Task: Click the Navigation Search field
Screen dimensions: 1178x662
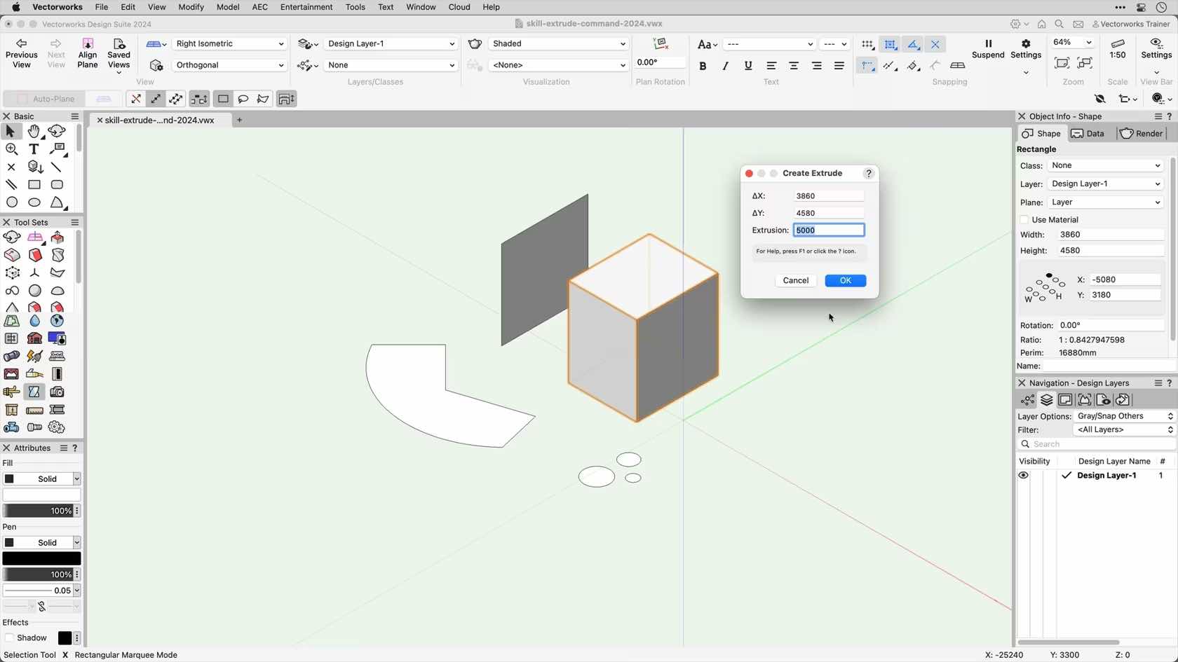Action: pyautogui.click(x=1097, y=445)
